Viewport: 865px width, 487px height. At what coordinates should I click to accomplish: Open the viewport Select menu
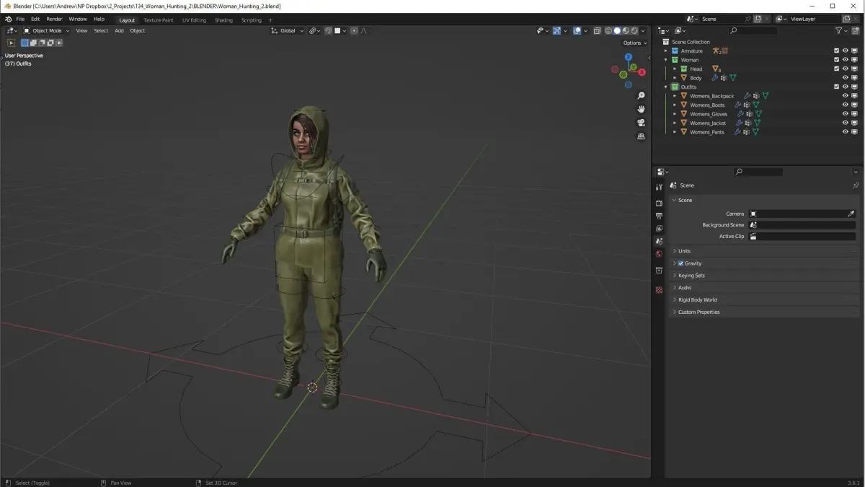tap(101, 31)
